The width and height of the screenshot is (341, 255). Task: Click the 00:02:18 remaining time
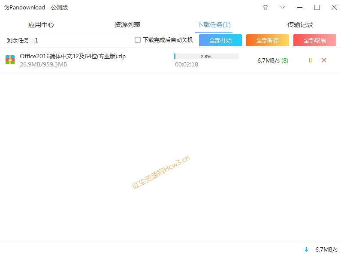coord(187,64)
